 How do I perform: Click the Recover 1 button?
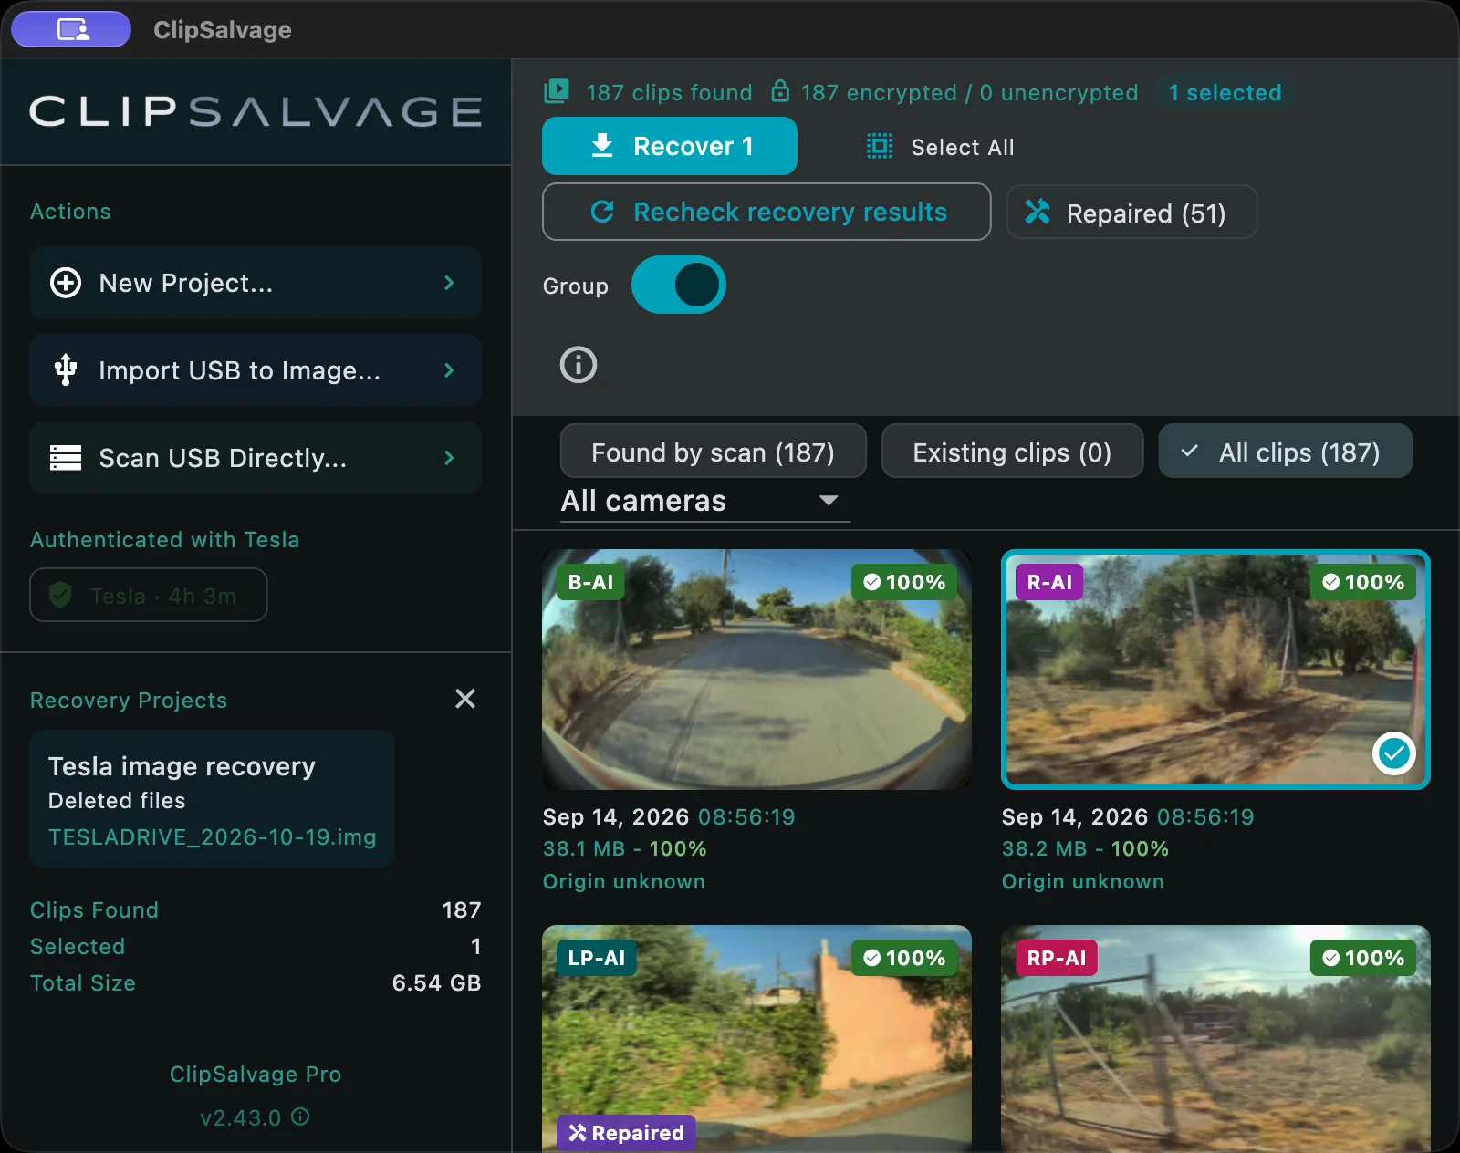[670, 146]
